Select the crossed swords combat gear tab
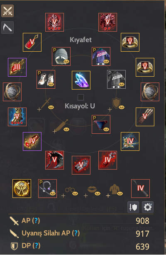 (x=7, y=11)
